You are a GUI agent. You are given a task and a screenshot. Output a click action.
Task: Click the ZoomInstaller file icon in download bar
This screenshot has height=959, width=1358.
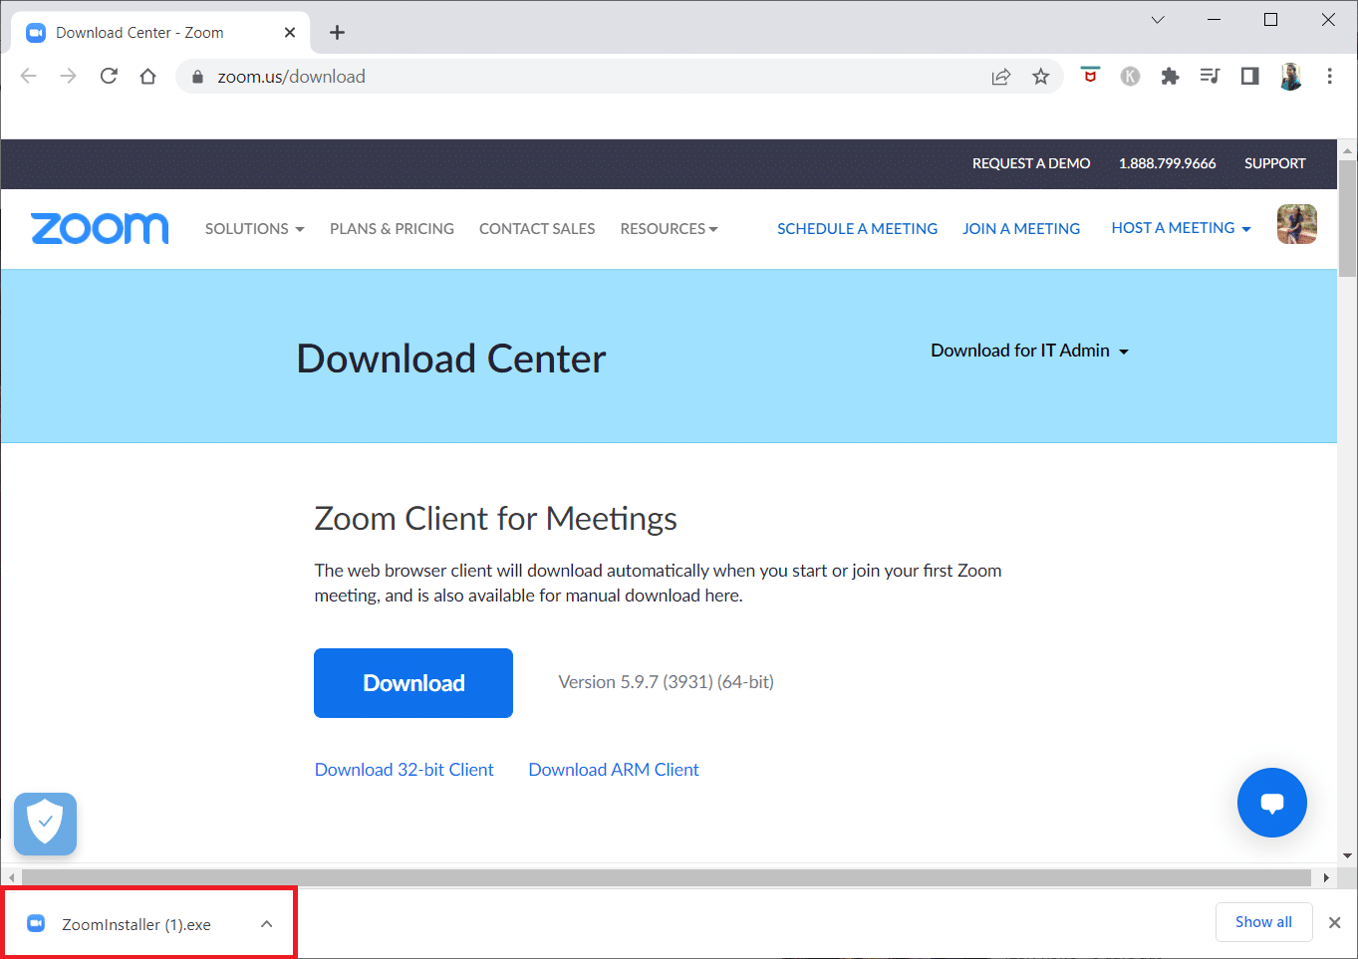[36, 923]
